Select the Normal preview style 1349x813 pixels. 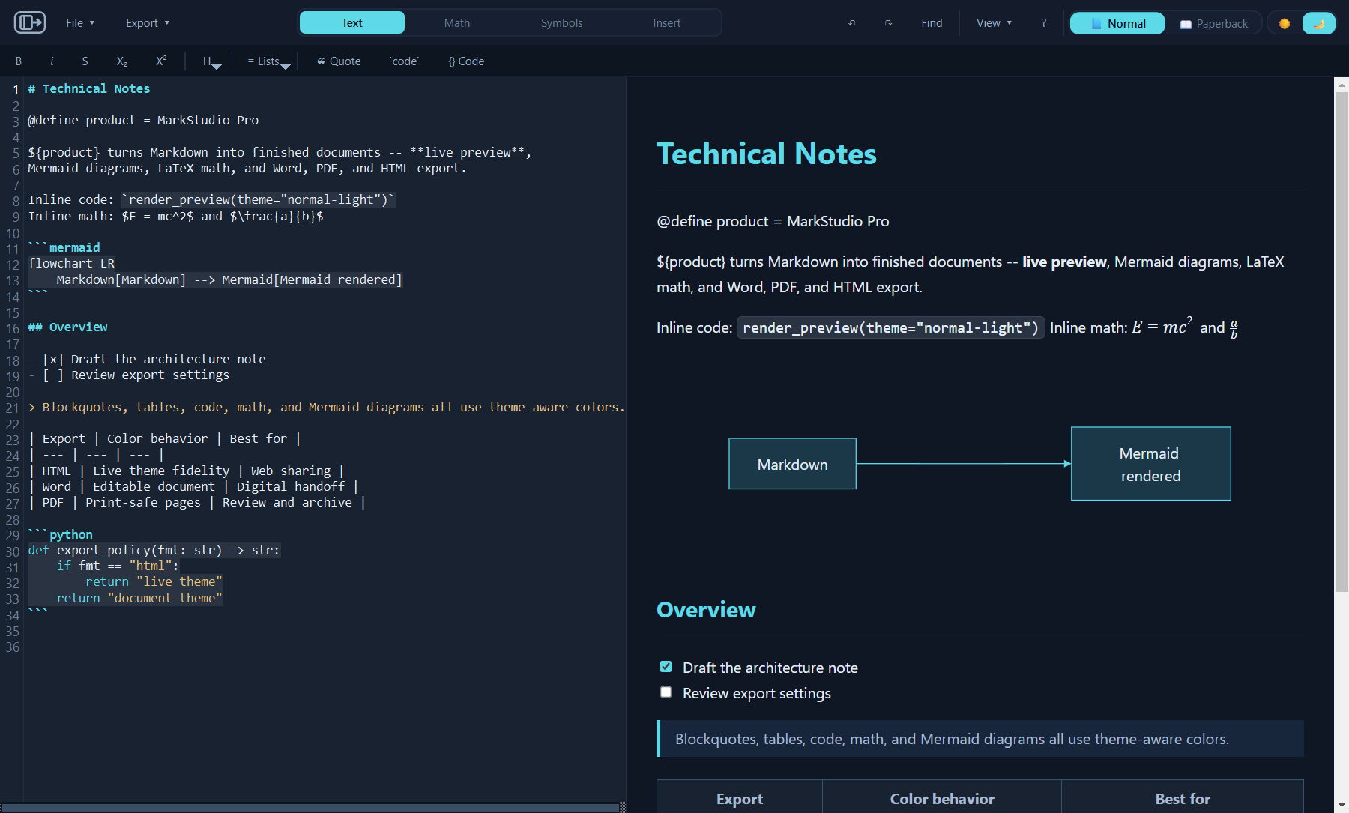tap(1117, 23)
